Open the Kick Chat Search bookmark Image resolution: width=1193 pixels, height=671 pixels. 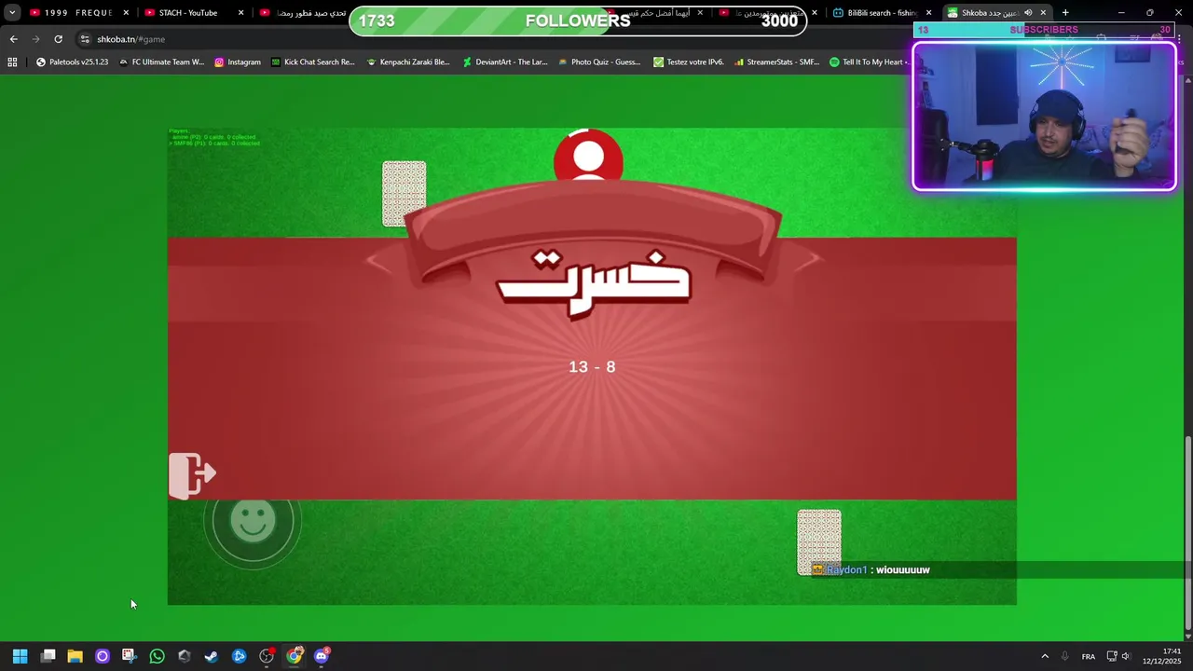pos(313,62)
